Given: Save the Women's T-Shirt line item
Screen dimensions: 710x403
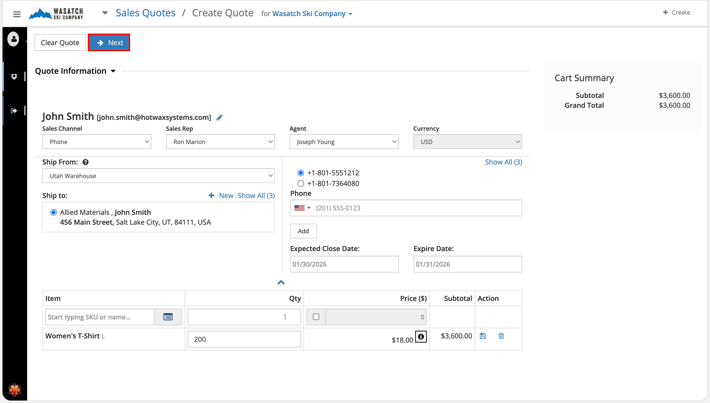Looking at the screenshot, I should [483, 336].
